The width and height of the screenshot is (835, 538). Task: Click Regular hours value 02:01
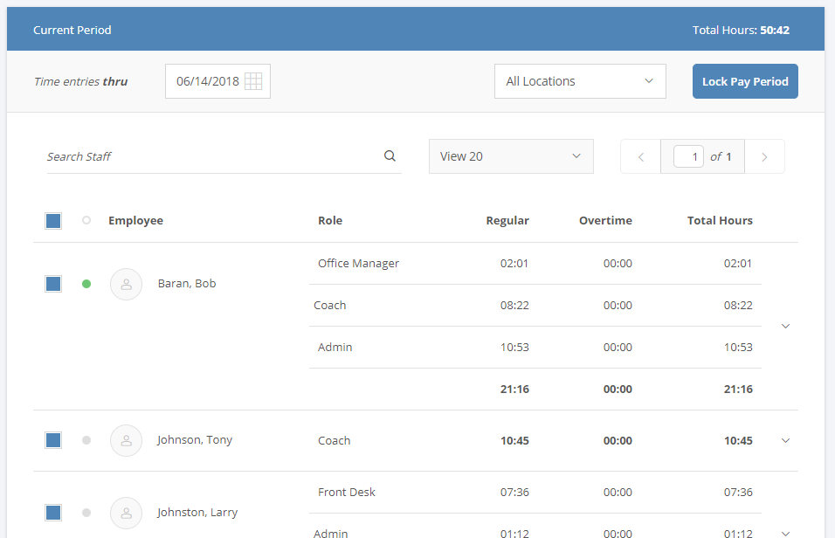(x=514, y=263)
